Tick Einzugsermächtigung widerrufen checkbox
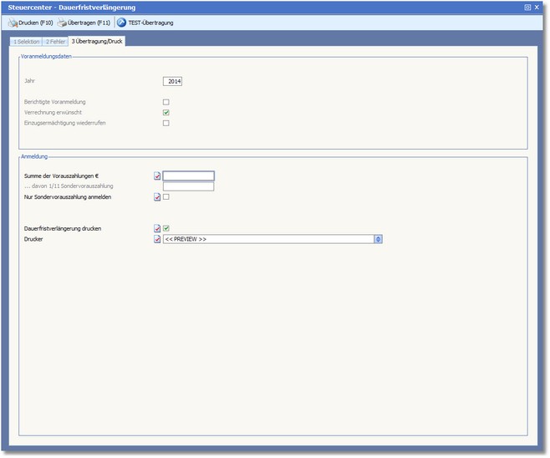Viewport: 550px width, 458px height. 166,123
